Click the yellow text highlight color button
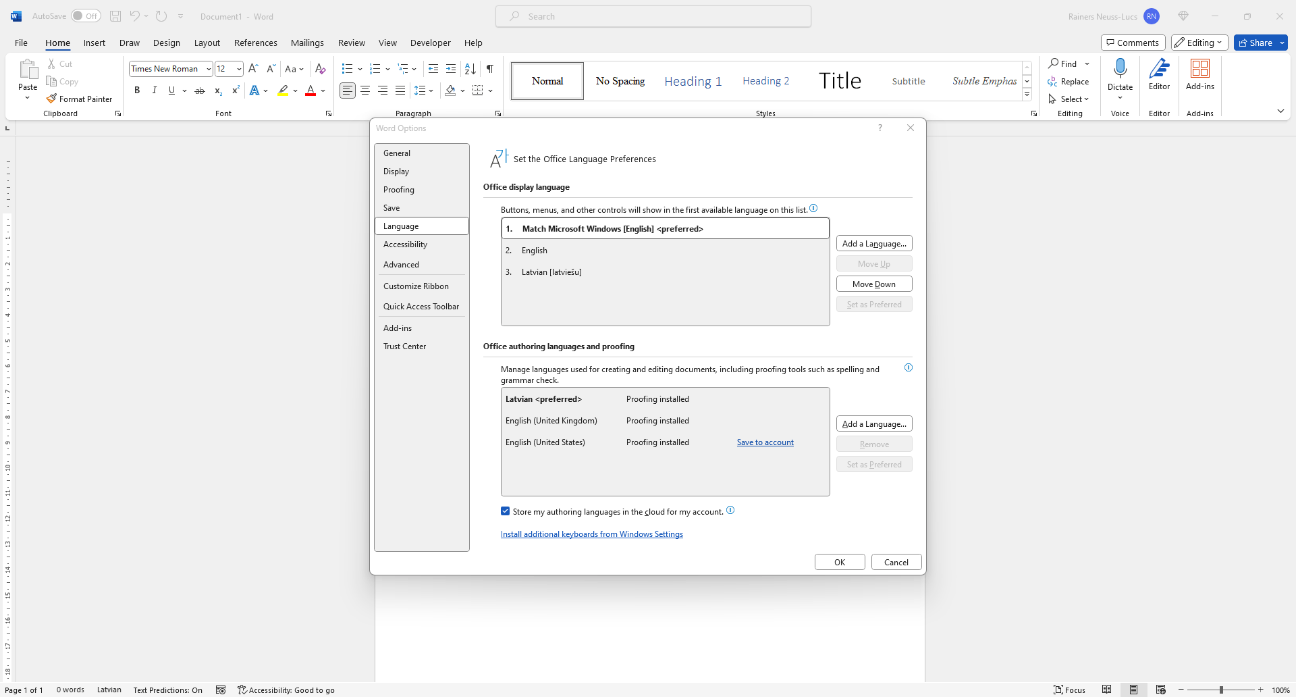Viewport: 1296px width, 697px height. (x=283, y=91)
